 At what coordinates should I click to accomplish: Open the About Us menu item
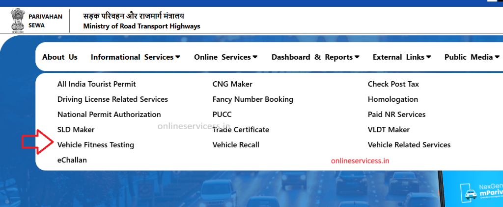pos(60,57)
